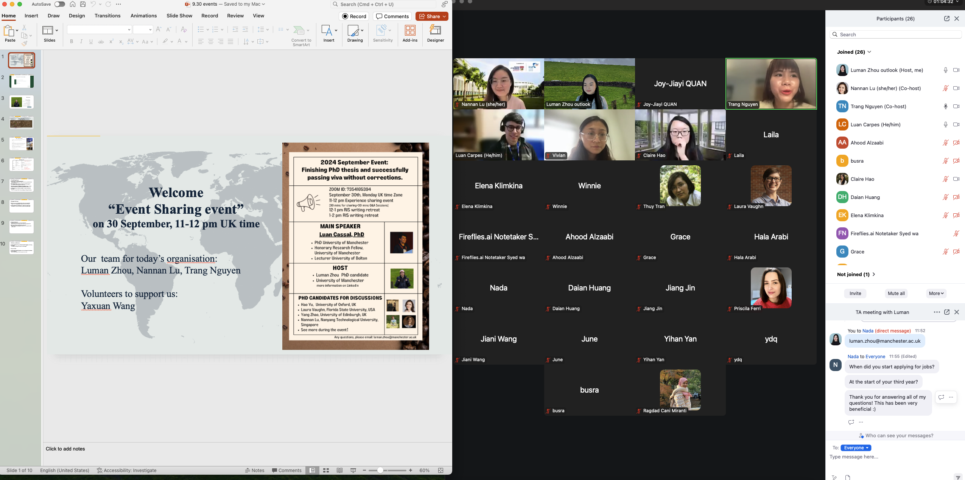The height and width of the screenshot is (480, 965).
Task: Toggle the AutoSave switch
Action: click(x=59, y=4)
